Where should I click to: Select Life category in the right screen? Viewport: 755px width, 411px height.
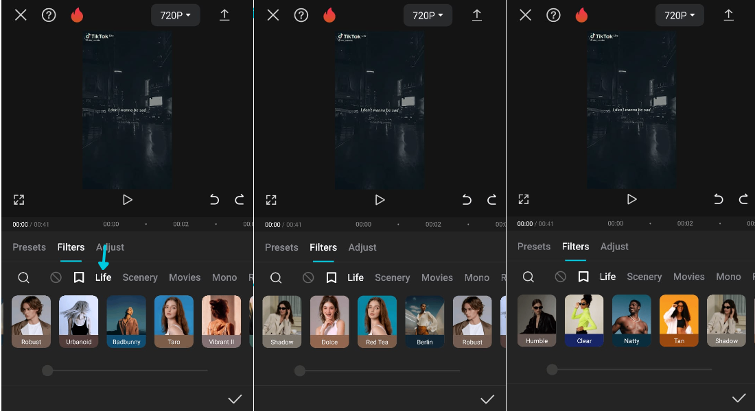click(607, 277)
